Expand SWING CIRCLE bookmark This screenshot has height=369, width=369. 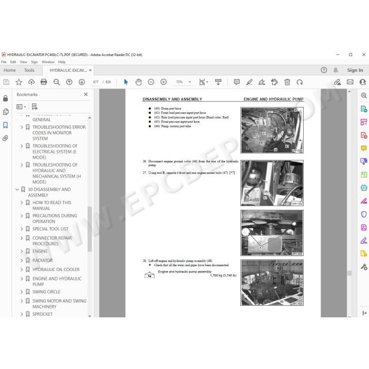(x=22, y=292)
